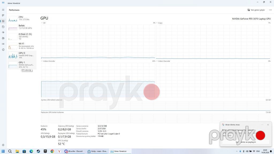Click the driver version 32.0.16.1088
The height and width of the screenshot is (154, 274).
(x=102, y=126)
